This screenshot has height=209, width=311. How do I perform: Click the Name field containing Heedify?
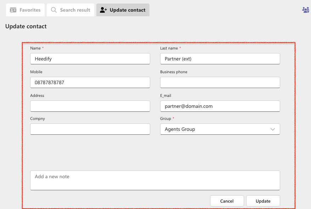click(90, 59)
